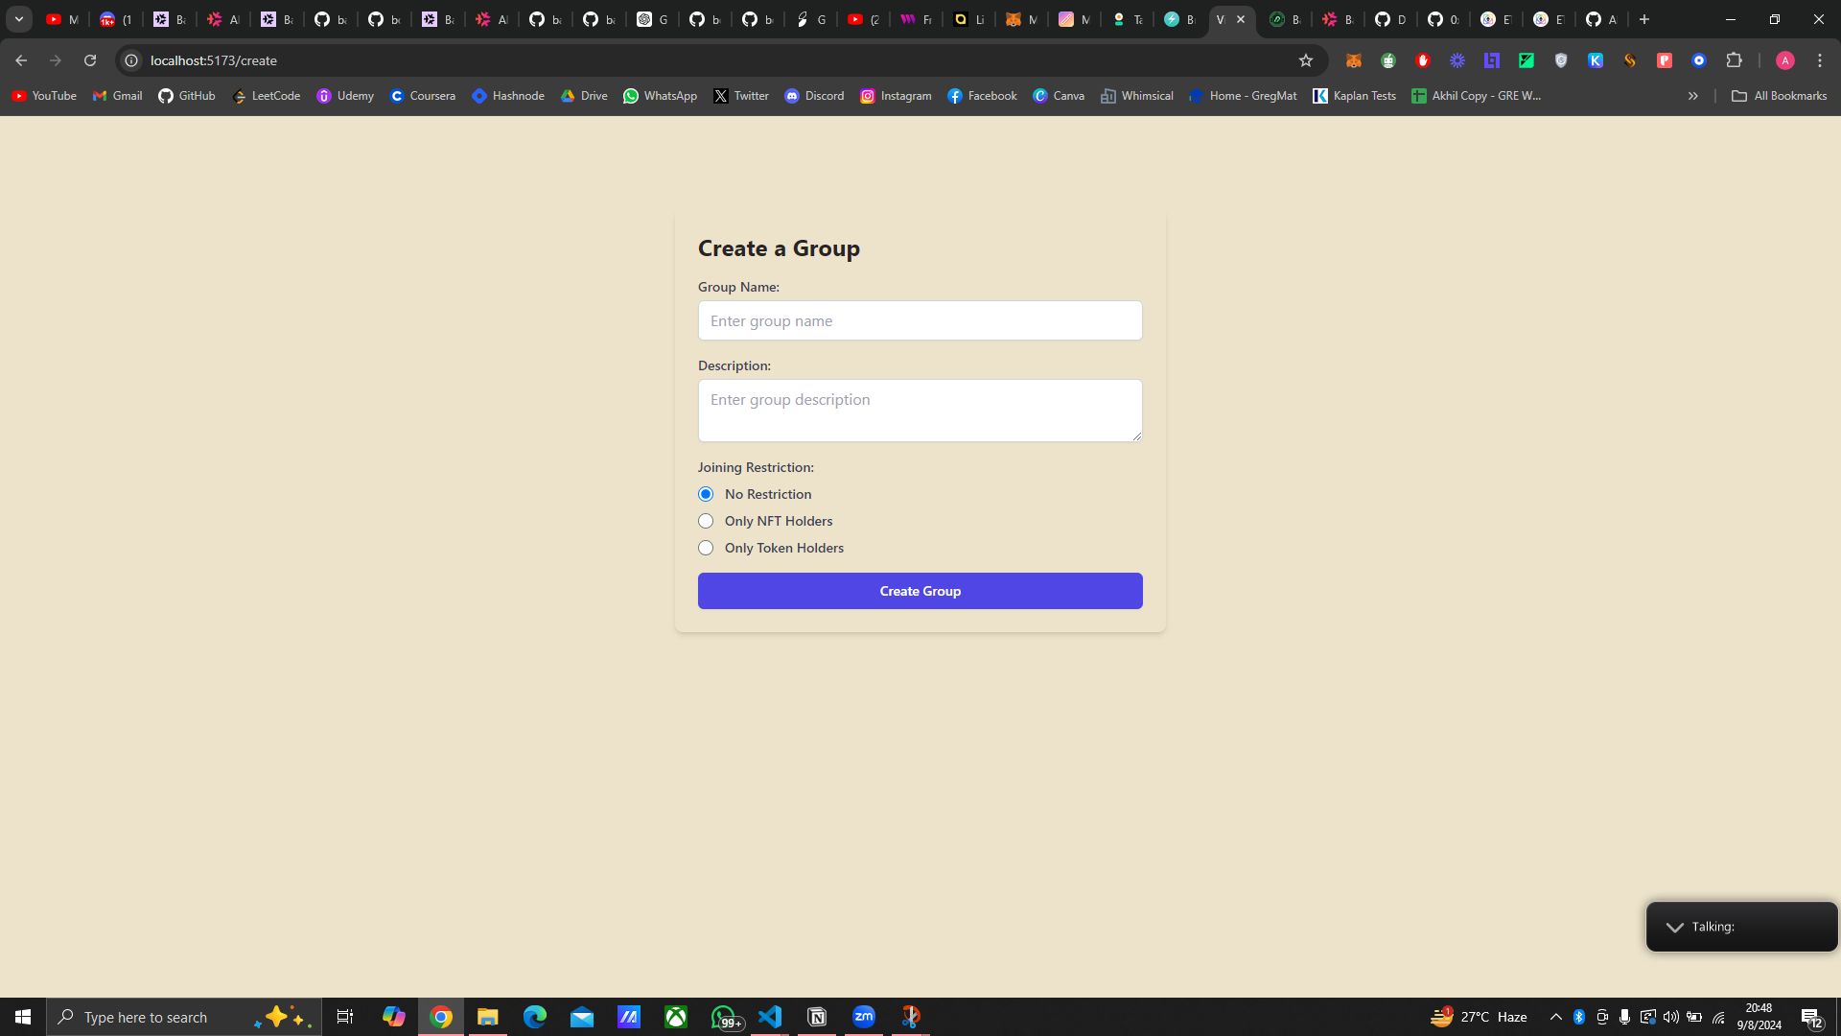The image size is (1841, 1036).
Task: Open the microphone tray icon
Action: tap(1624, 1017)
